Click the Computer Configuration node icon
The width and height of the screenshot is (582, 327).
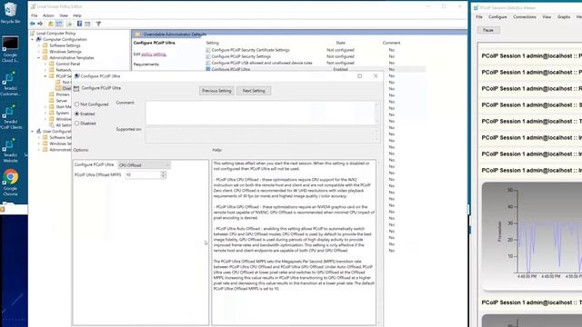pos(38,39)
